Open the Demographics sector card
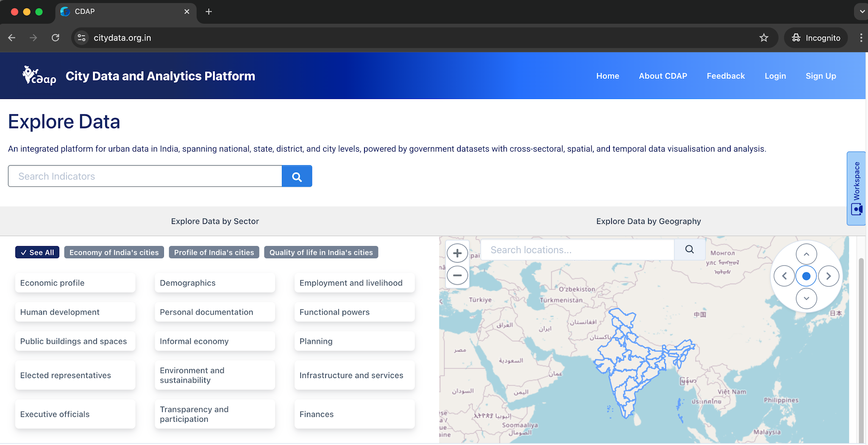Image resolution: width=868 pixels, height=445 pixels. [215, 283]
